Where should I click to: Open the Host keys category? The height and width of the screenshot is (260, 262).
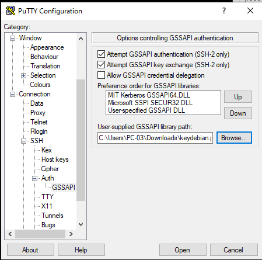tap(55, 160)
